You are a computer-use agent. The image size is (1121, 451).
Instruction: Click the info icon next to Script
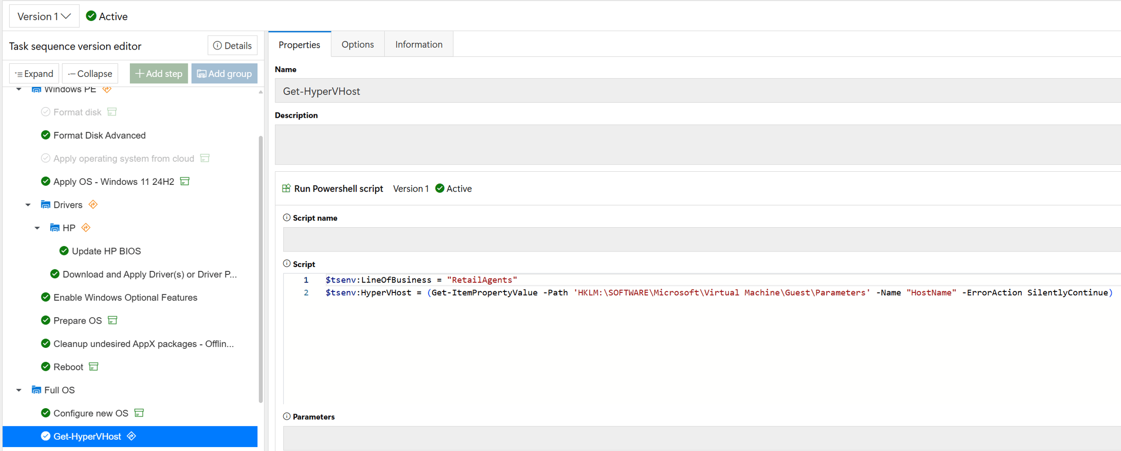(287, 264)
